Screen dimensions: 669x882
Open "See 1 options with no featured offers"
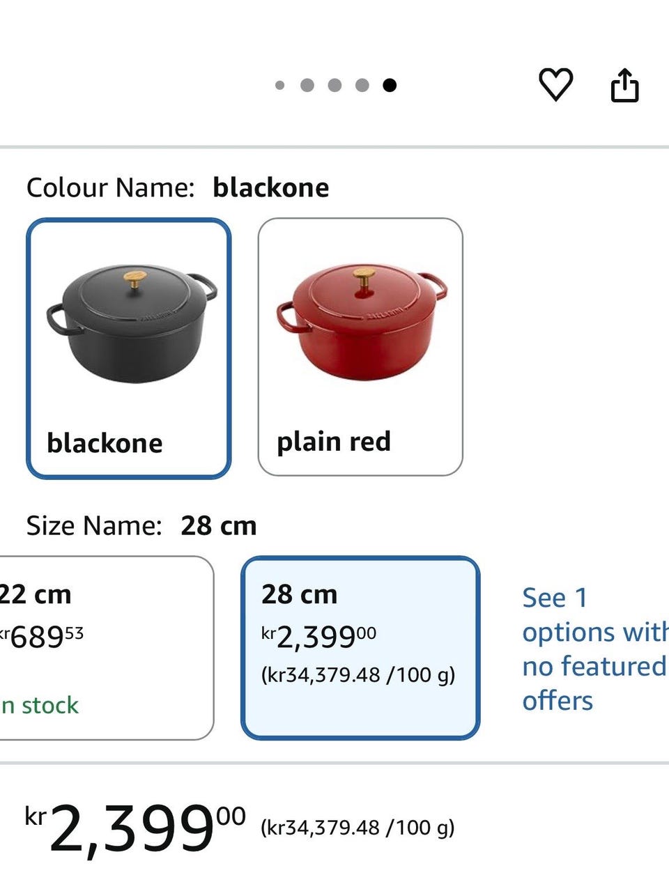(592, 649)
